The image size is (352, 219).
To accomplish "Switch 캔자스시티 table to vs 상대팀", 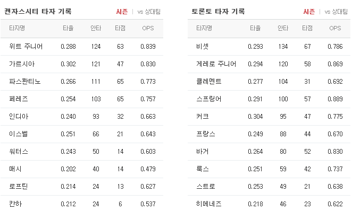I will (x=149, y=12).
